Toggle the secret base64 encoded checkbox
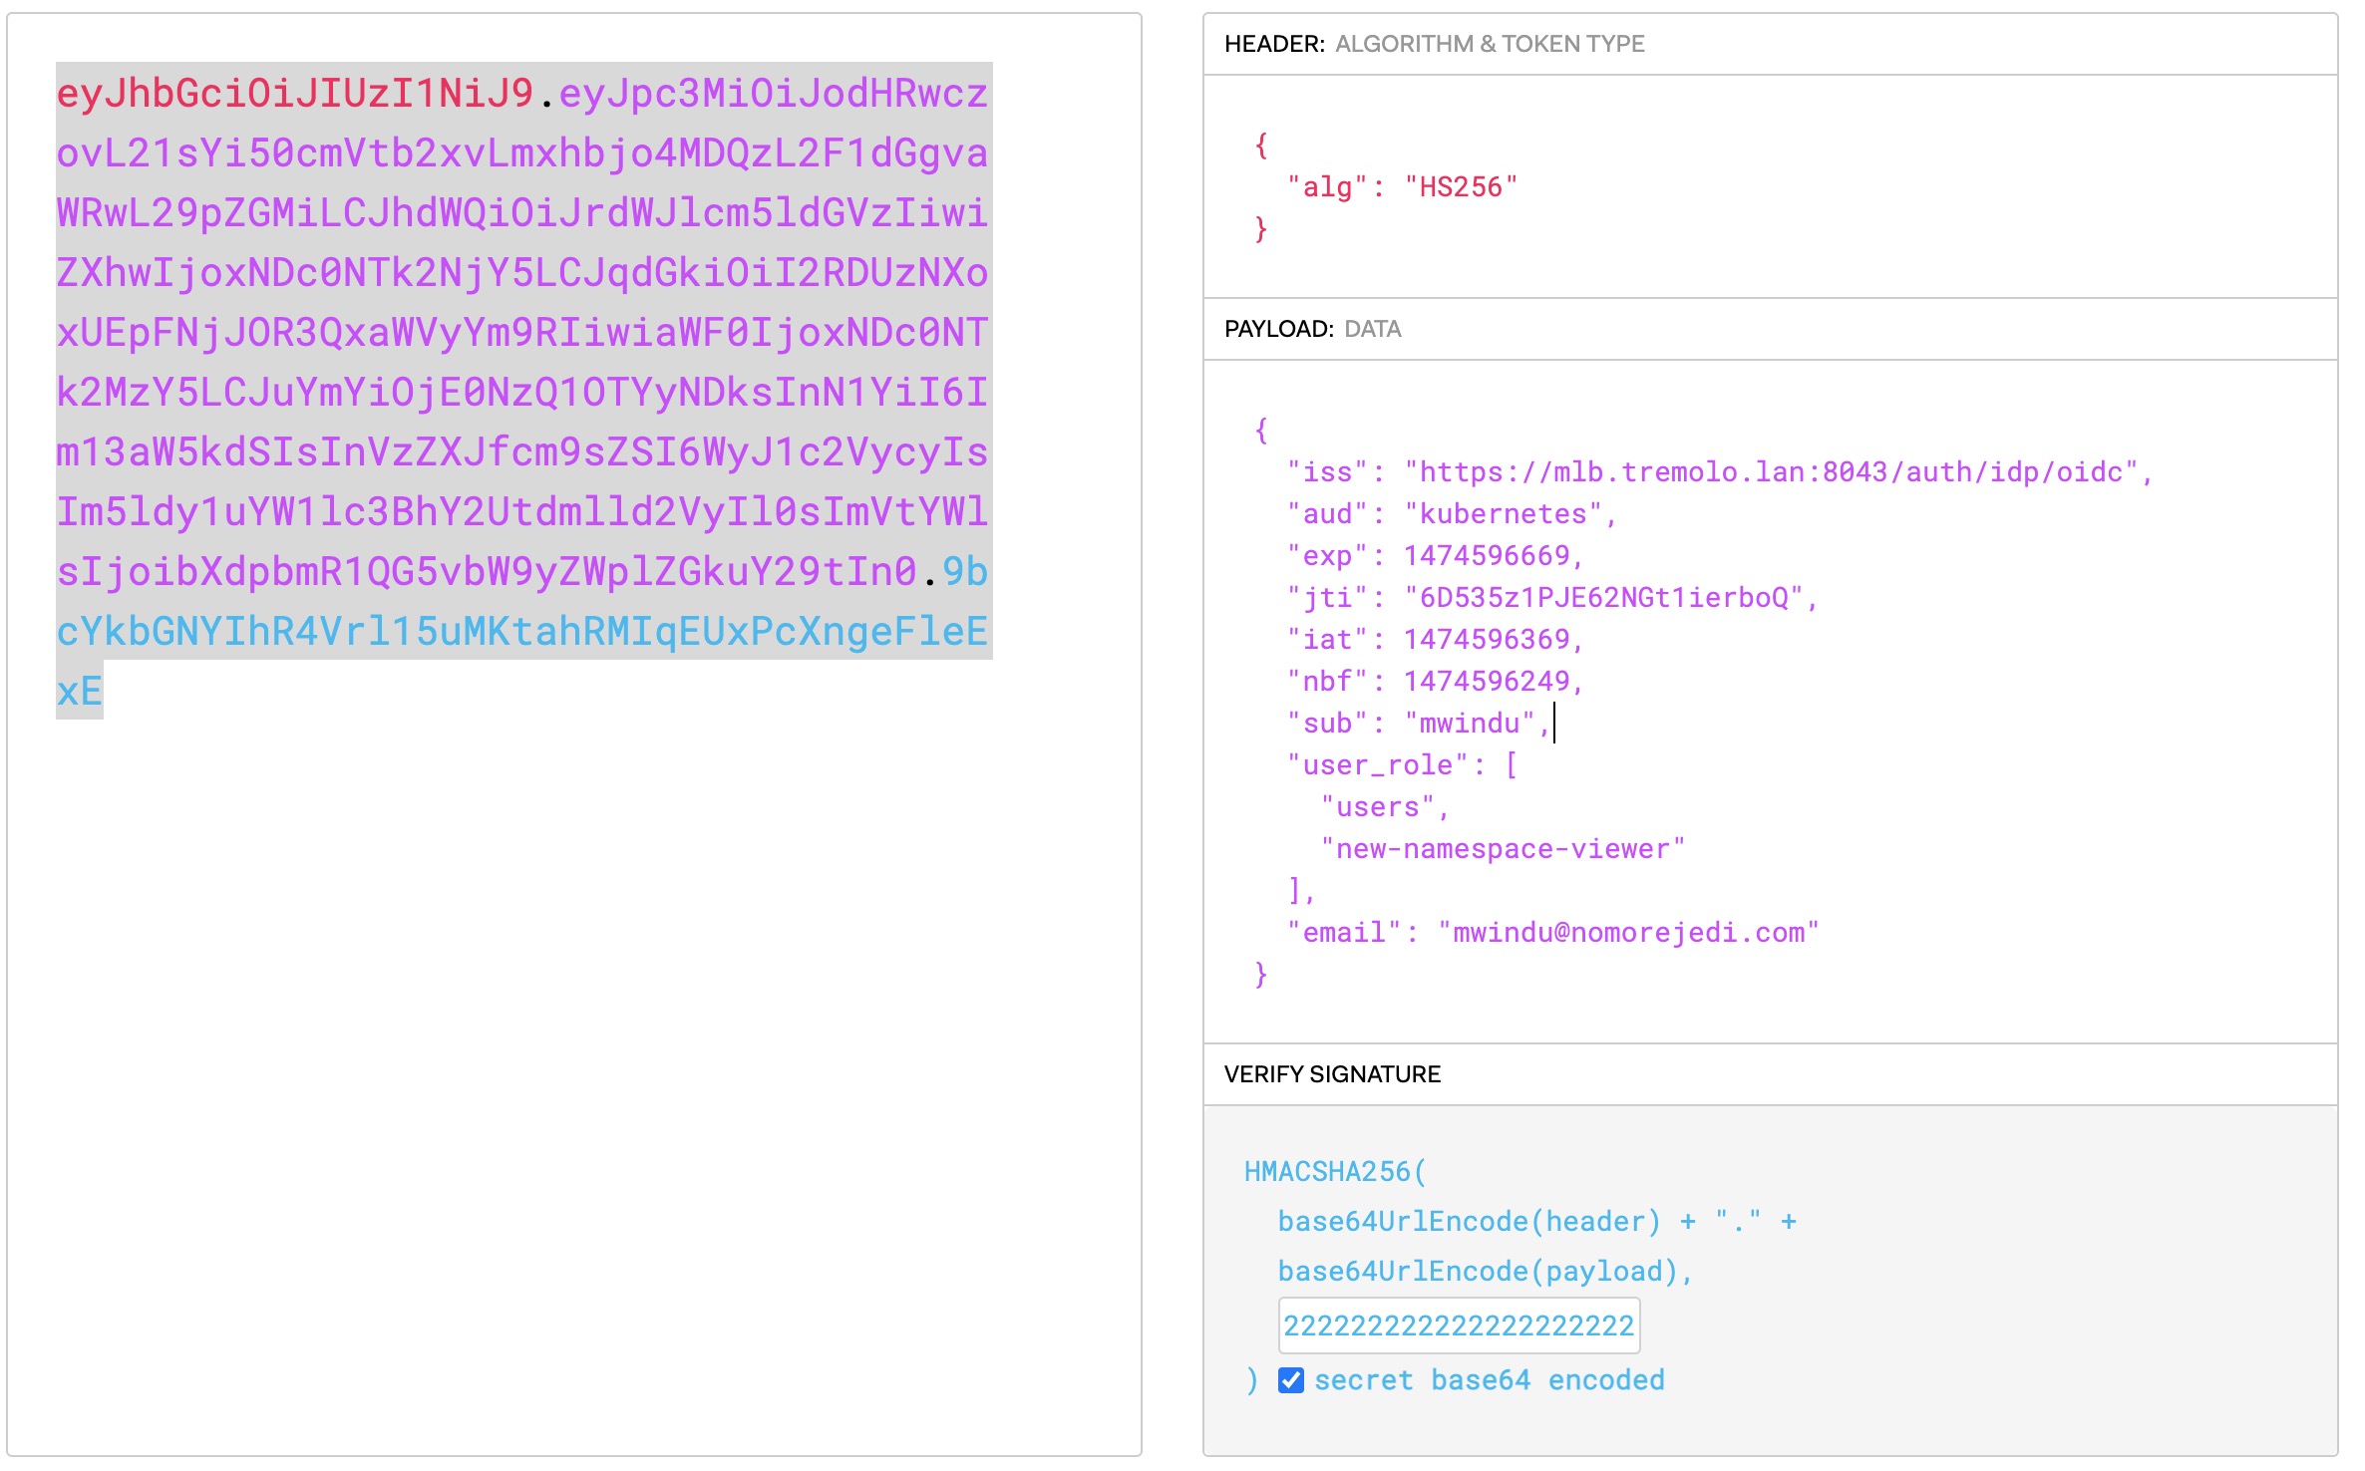This screenshot has height=1471, width=2365. pyautogui.click(x=1290, y=1380)
